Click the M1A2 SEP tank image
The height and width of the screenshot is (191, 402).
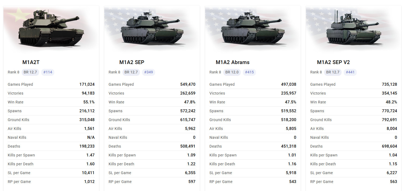click(152, 29)
